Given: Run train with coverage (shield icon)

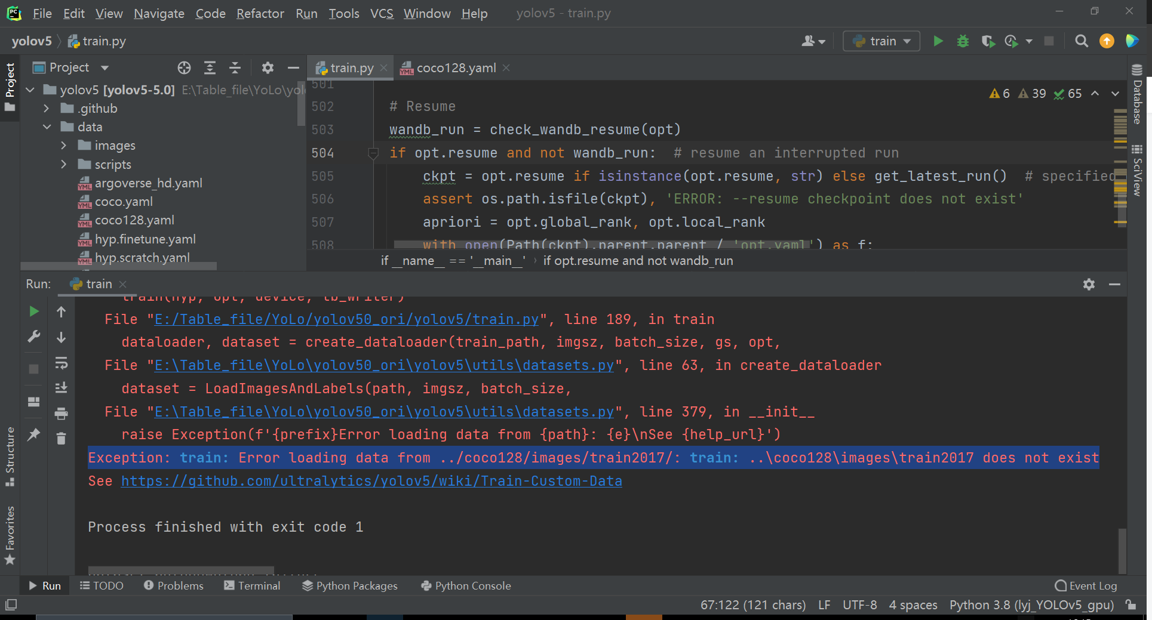Looking at the screenshot, I should pyautogui.click(x=988, y=41).
